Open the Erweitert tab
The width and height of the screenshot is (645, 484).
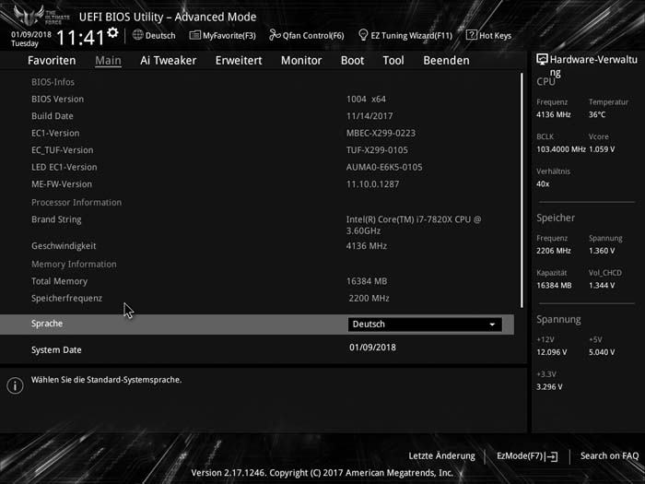tap(239, 61)
